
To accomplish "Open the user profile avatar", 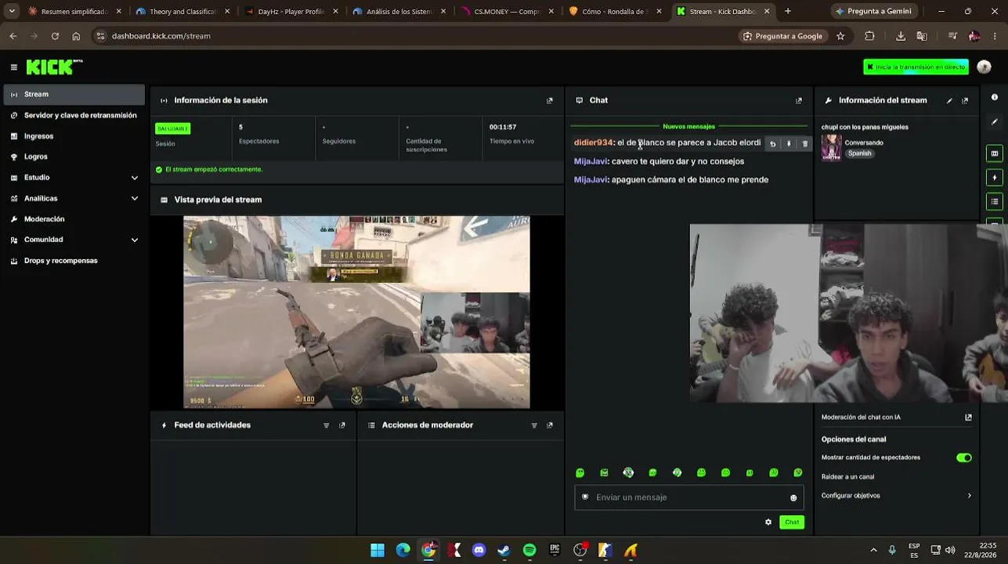I will click(x=985, y=67).
